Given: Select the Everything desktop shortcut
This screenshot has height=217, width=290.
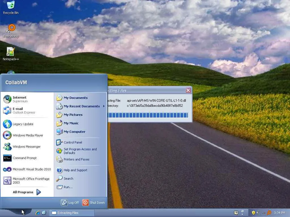Looking at the screenshot, I should pyautogui.click(x=11, y=31).
